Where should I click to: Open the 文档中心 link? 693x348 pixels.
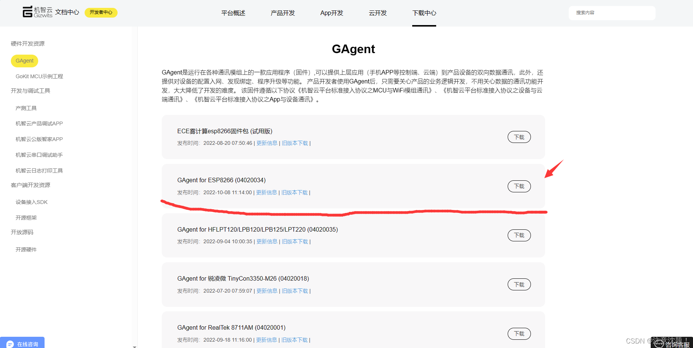[x=67, y=12]
